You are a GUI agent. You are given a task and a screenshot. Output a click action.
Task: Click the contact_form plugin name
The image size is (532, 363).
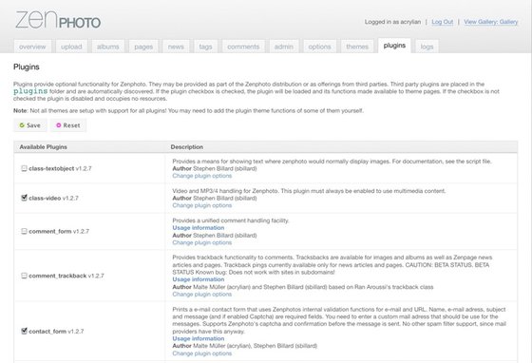click(47, 332)
